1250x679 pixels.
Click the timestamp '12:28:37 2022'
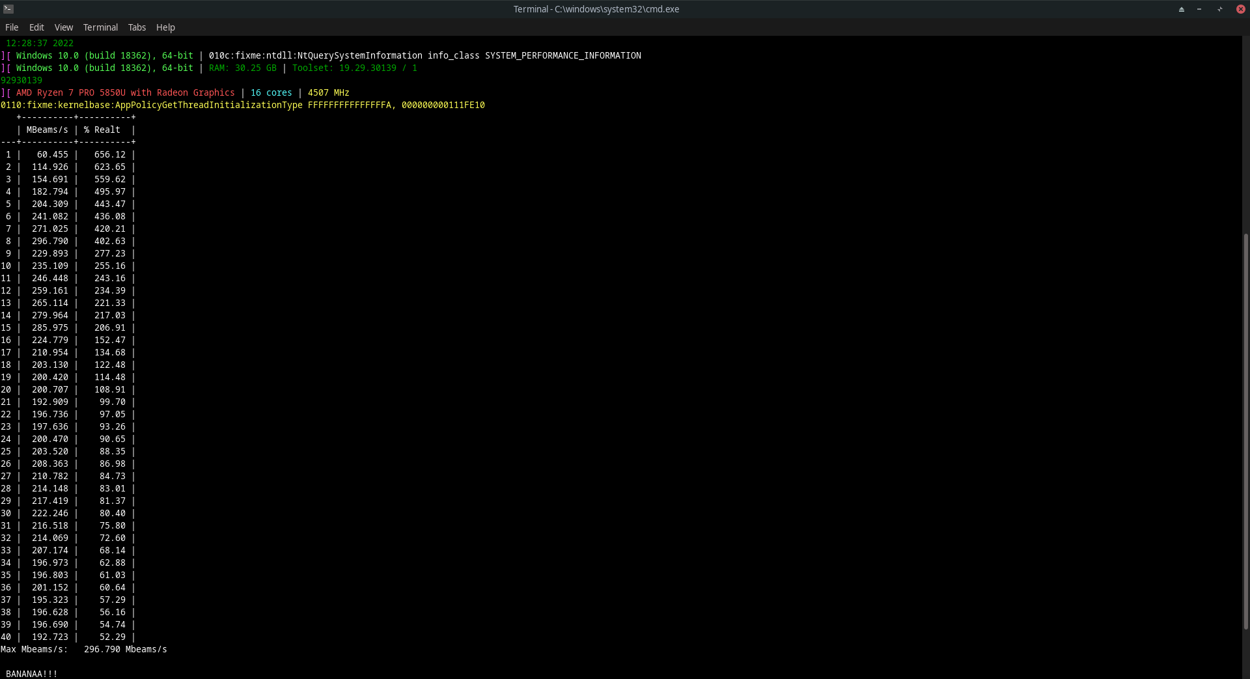tap(40, 43)
